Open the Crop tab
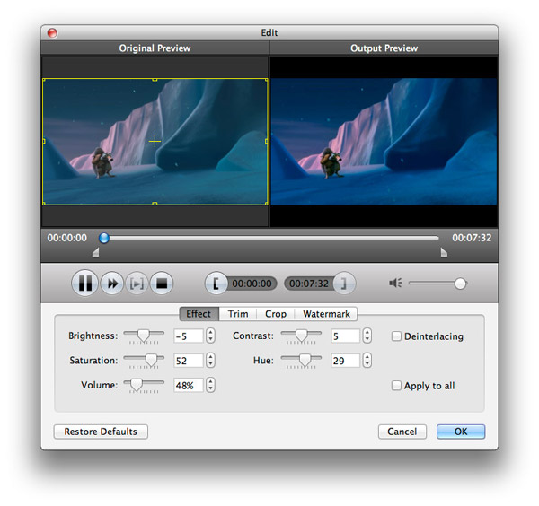The image size is (539, 506). pos(276,314)
